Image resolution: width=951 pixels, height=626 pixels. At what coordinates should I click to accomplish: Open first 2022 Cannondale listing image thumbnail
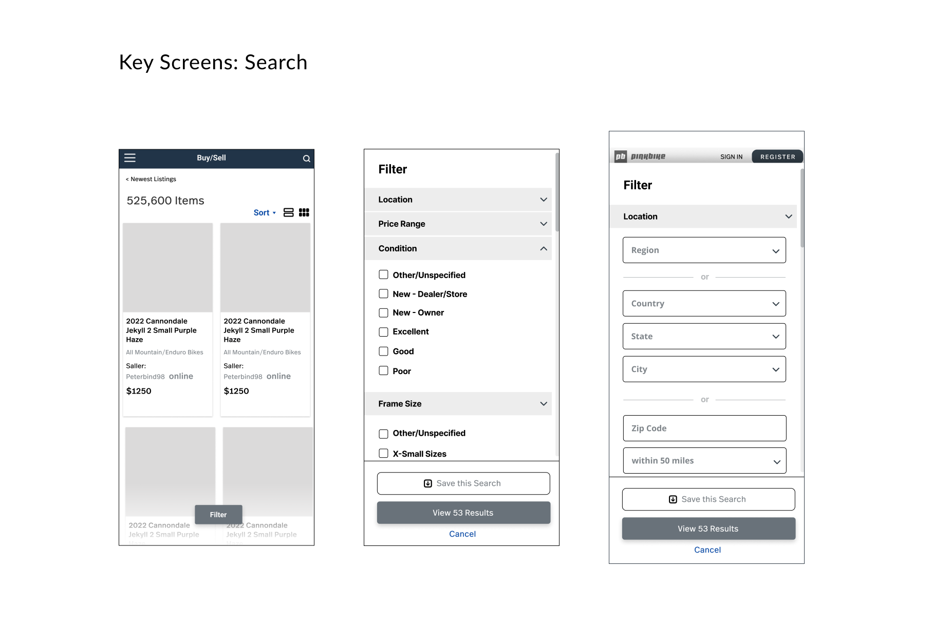(167, 267)
